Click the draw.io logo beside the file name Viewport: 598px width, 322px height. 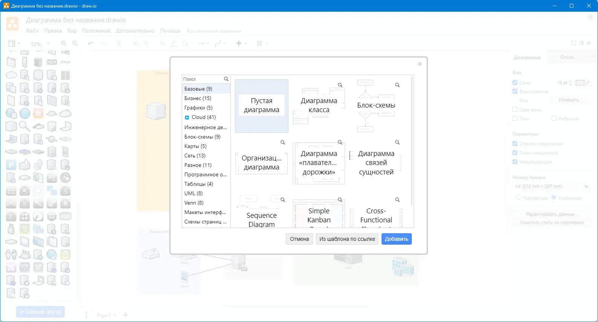point(12,24)
